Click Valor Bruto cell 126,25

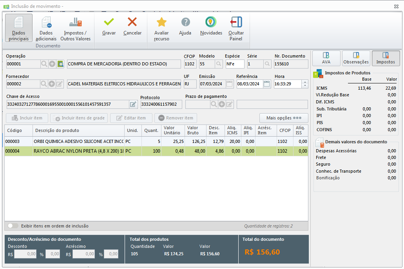[195, 141]
